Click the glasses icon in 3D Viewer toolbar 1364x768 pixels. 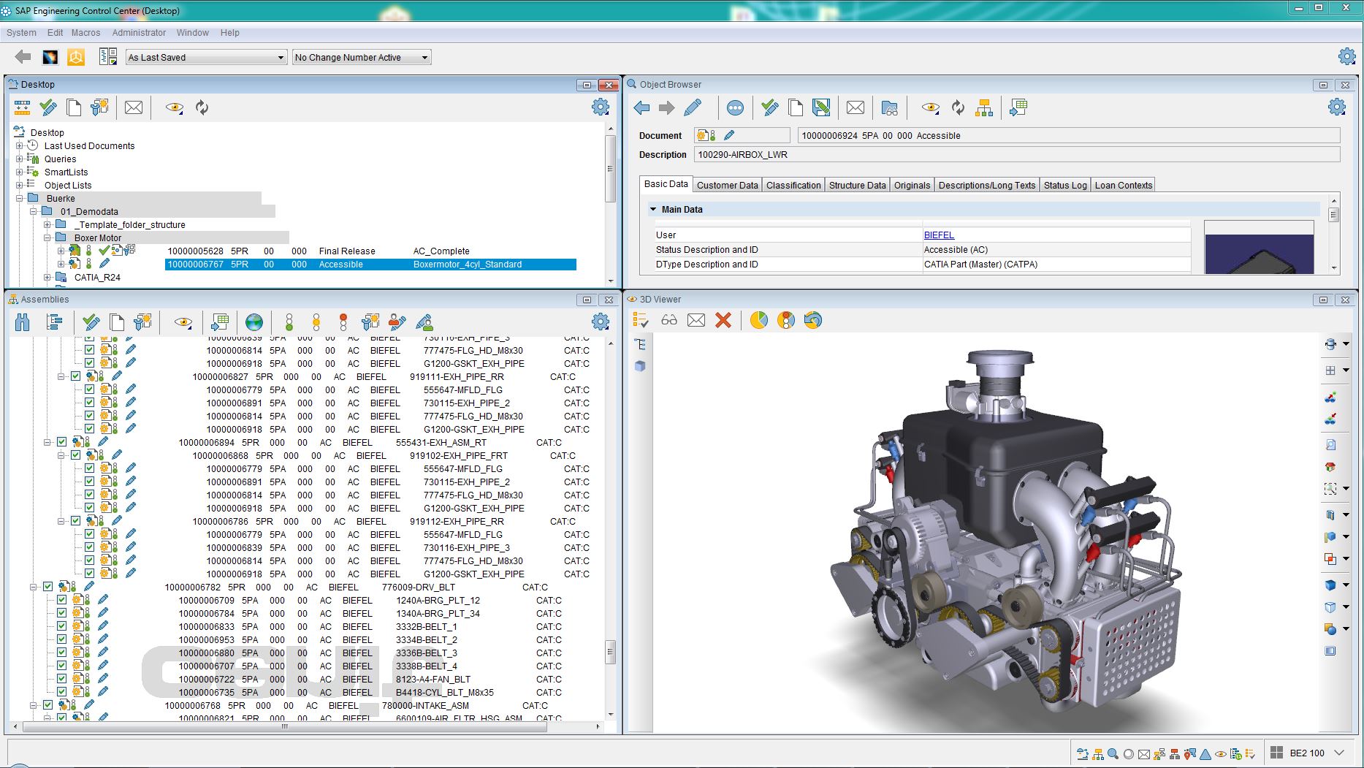(669, 320)
